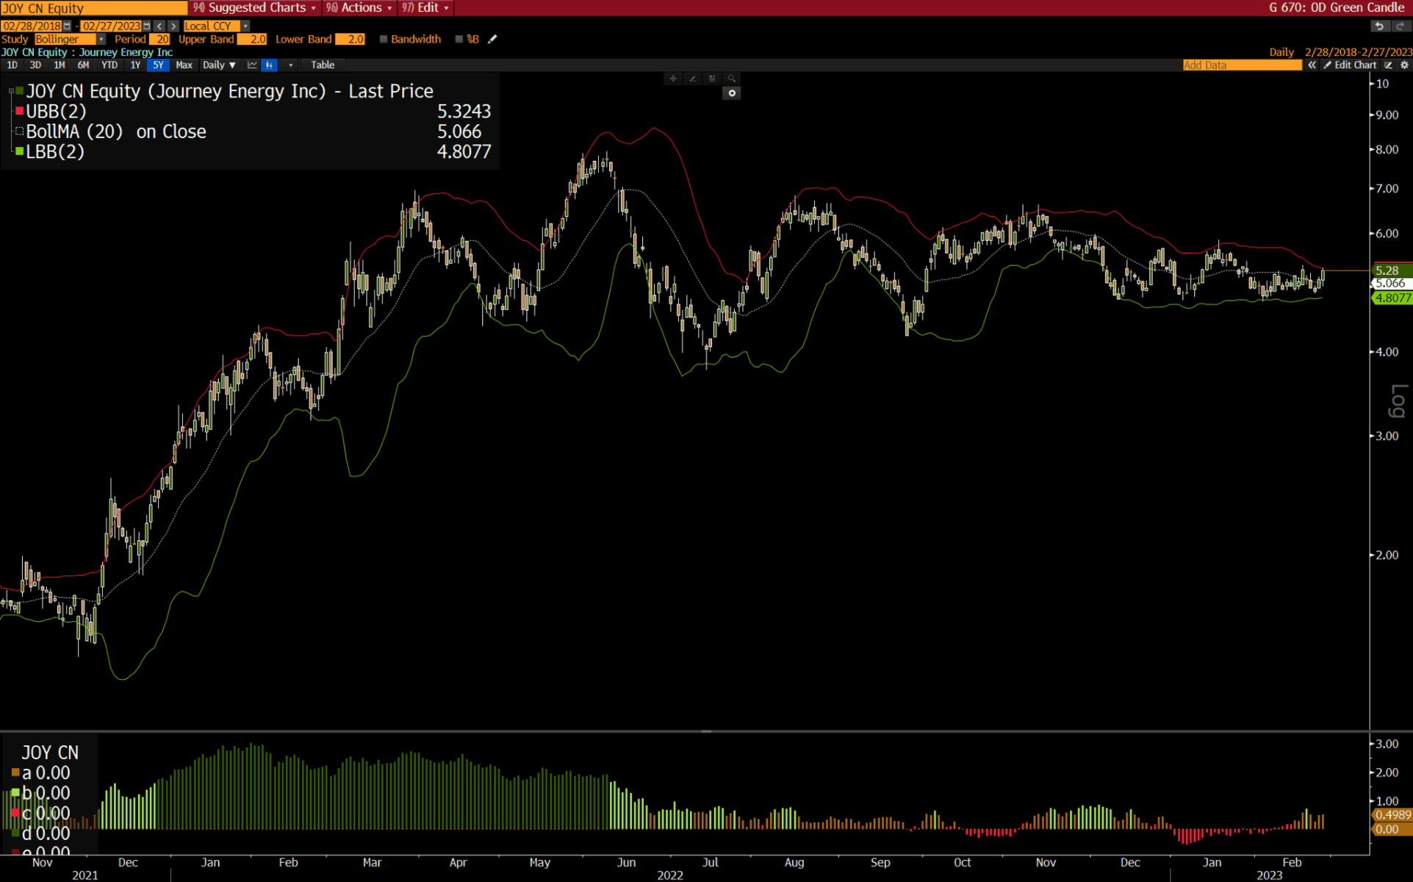This screenshot has width=1413, height=882.
Task: Open the Suggested Charts menu
Action: (x=255, y=7)
